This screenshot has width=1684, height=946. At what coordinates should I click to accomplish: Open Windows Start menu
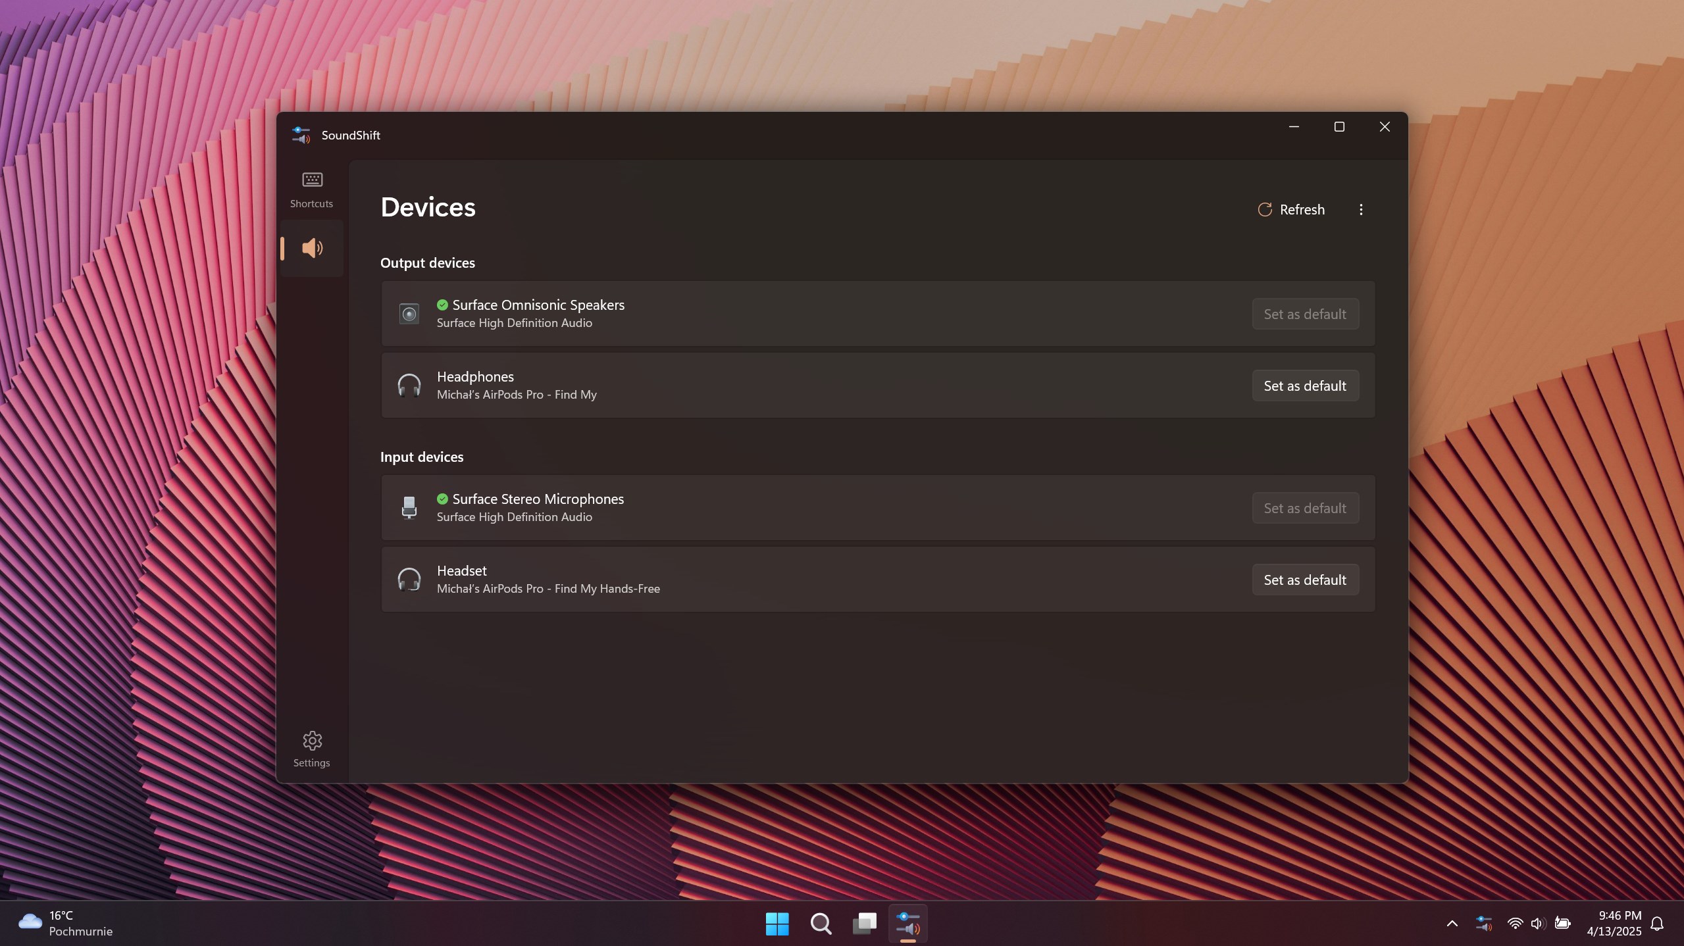point(777,924)
